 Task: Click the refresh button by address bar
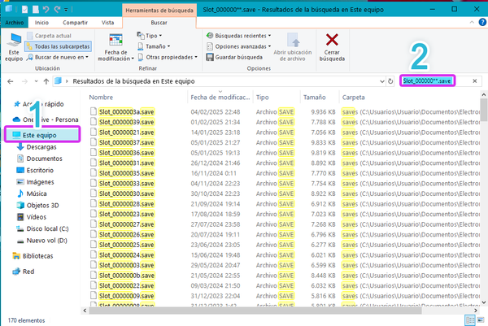390,81
